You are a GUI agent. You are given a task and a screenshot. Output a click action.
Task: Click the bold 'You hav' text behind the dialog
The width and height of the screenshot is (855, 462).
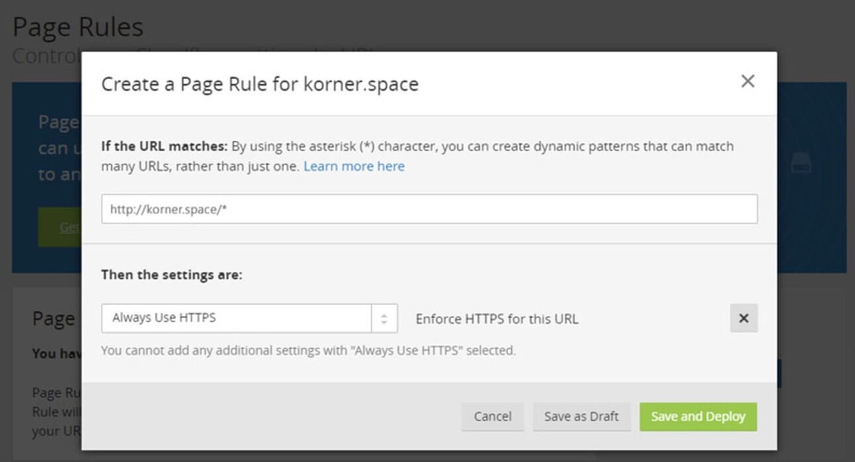(x=56, y=354)
